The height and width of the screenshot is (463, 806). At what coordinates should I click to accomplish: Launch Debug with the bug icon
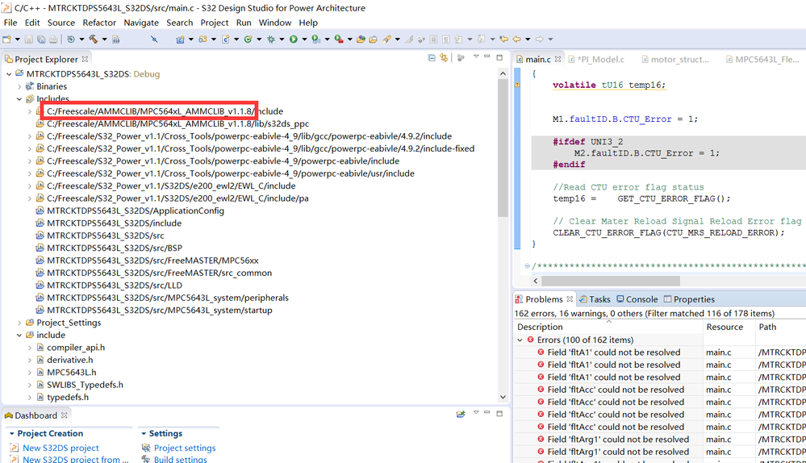271,39
